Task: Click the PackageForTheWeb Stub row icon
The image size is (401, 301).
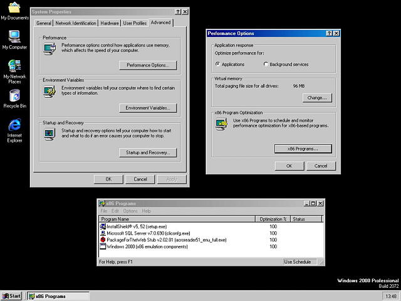Action: click(103, 240)
